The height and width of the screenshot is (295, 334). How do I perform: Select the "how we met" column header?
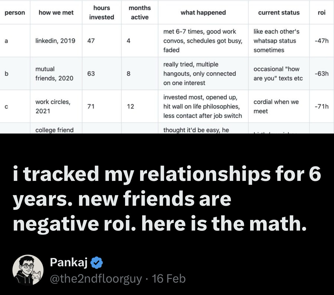(56, 12)
